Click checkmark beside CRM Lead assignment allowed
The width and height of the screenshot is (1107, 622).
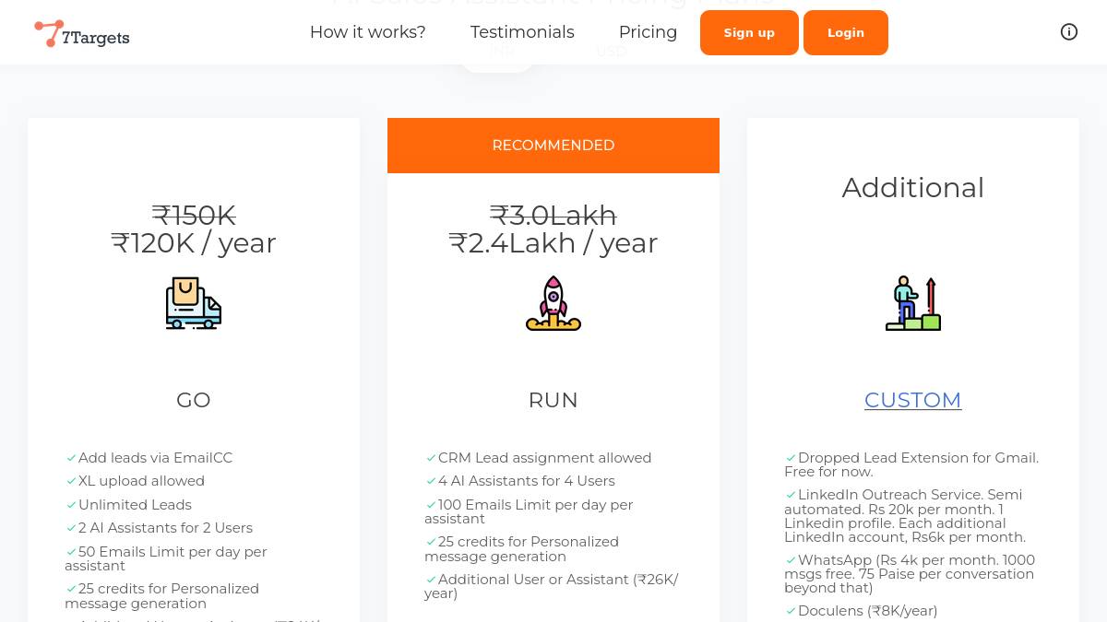pos(431,458)
